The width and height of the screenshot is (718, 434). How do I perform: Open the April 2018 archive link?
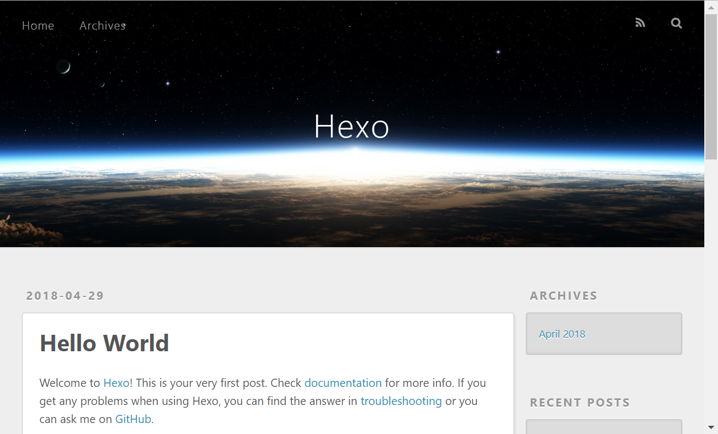(x=562, y=334)
